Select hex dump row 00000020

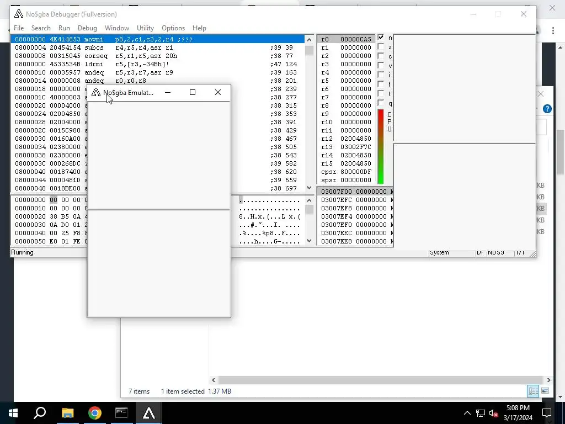click(49, 216)
